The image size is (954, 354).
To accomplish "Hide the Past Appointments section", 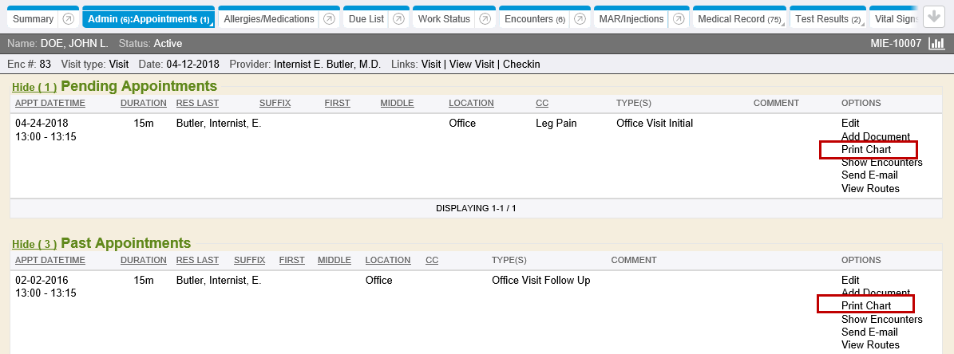I will pos(34,244).
